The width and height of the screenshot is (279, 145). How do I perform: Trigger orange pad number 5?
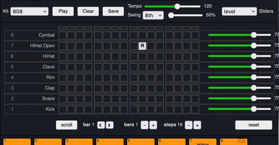(x=141, y=142)
